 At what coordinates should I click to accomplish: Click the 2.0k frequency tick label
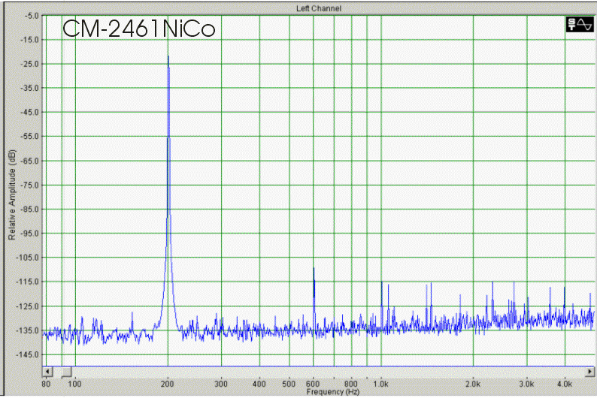pos(473,384)
